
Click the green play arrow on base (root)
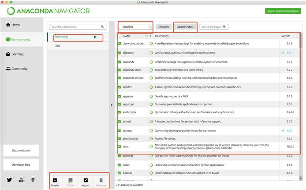click(x=95, y=37)
